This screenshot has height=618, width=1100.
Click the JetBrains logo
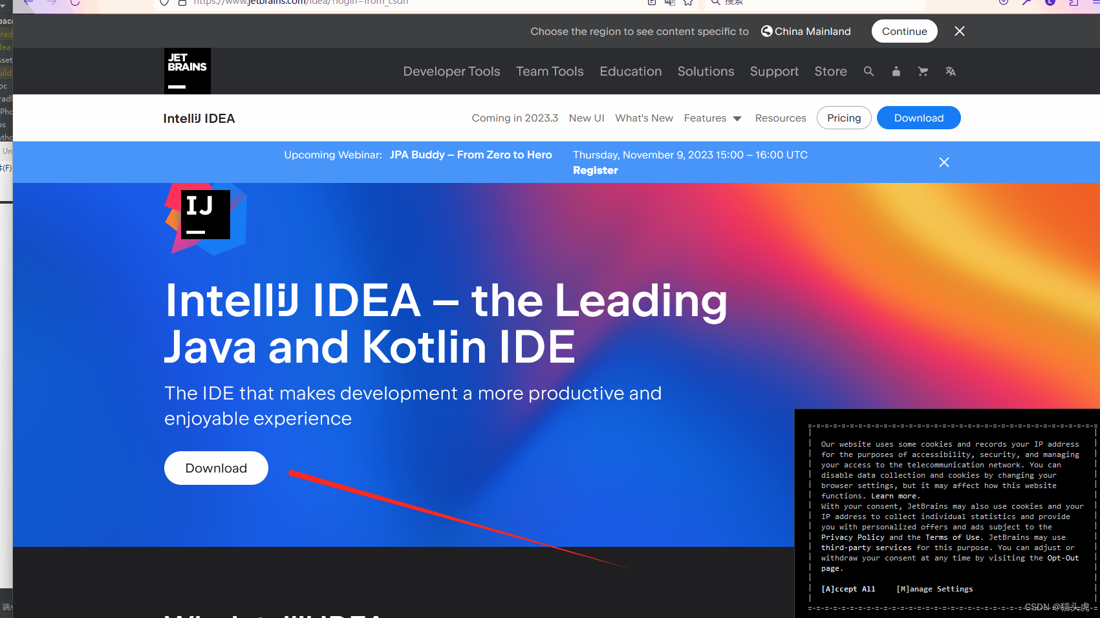point(188,71)
